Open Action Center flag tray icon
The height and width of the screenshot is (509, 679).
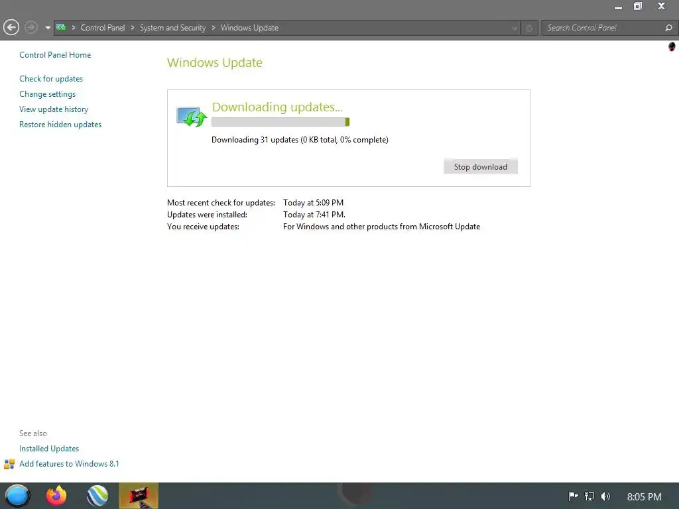[x=573, y=496]
